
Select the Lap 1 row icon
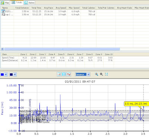(3, 15)
